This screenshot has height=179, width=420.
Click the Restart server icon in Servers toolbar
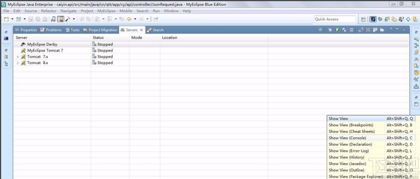click(344, 30)
